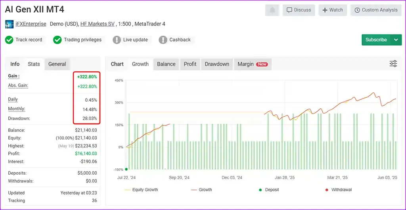Open chart settings sliders icon
Screen dimensions: 406x210
point(393,64)
